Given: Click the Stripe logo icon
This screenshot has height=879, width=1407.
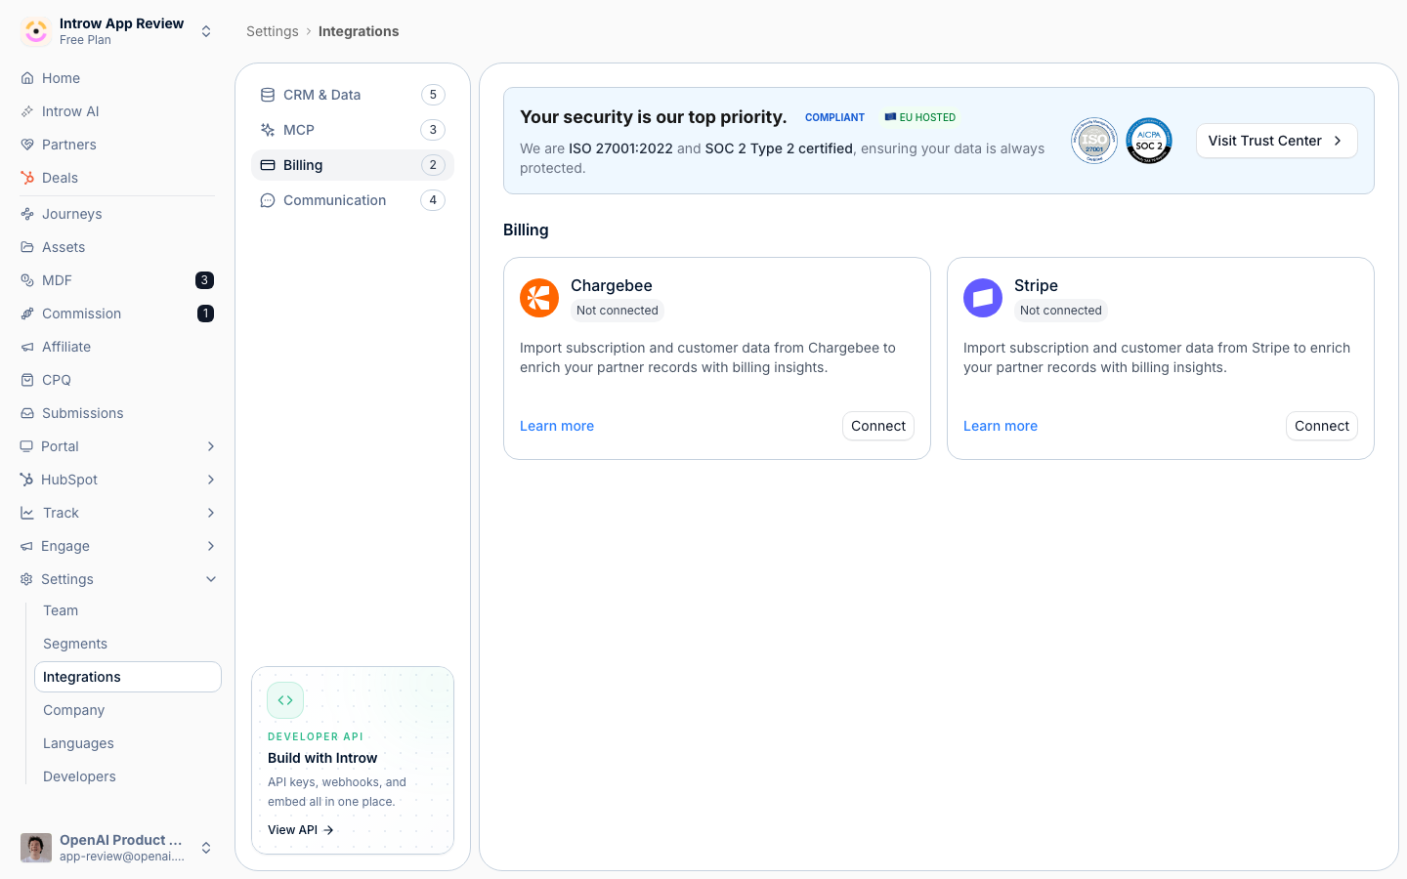Looking at the screenshot, I should click(x=983, y=298).
